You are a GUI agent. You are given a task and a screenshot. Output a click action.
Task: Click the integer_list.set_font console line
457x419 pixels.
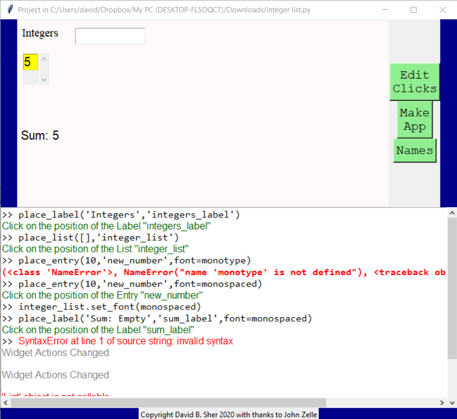pos(102,307)
